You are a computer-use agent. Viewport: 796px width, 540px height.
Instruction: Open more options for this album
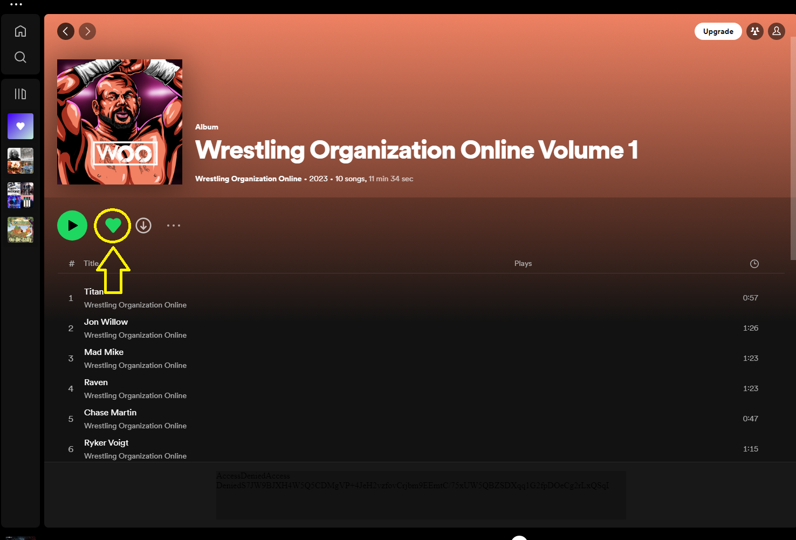click(x=174, y=225)
